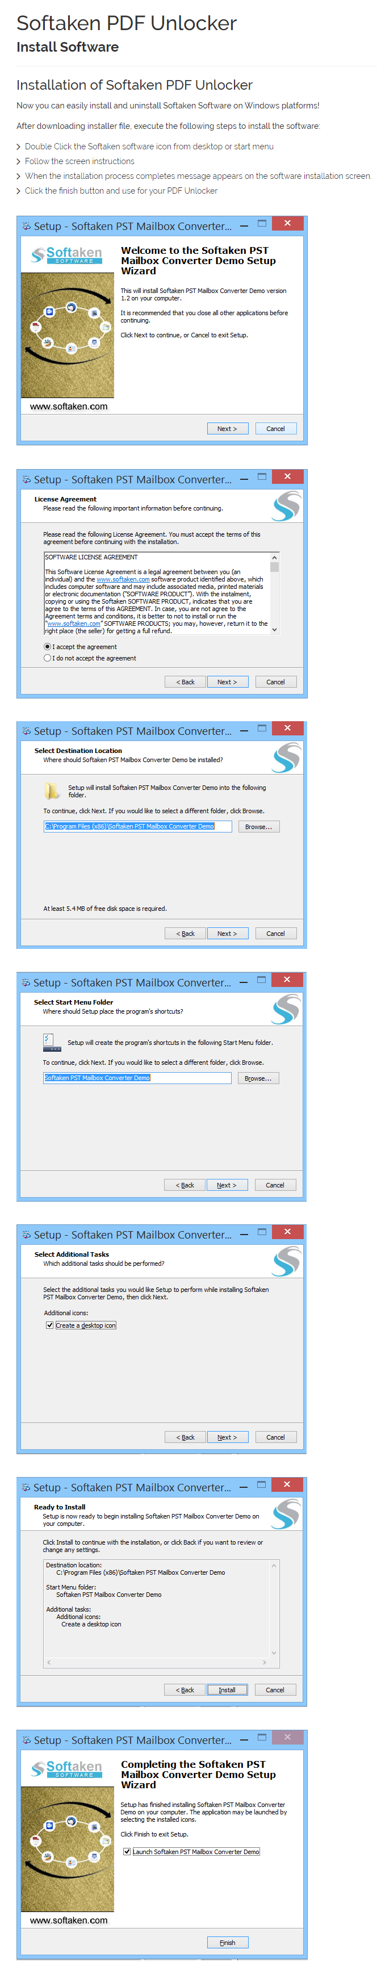This screenshot has width=377, height=1987.
Task: Click the setup title icon in Select Destination Location dialog
Action: [x=26, y=730]
